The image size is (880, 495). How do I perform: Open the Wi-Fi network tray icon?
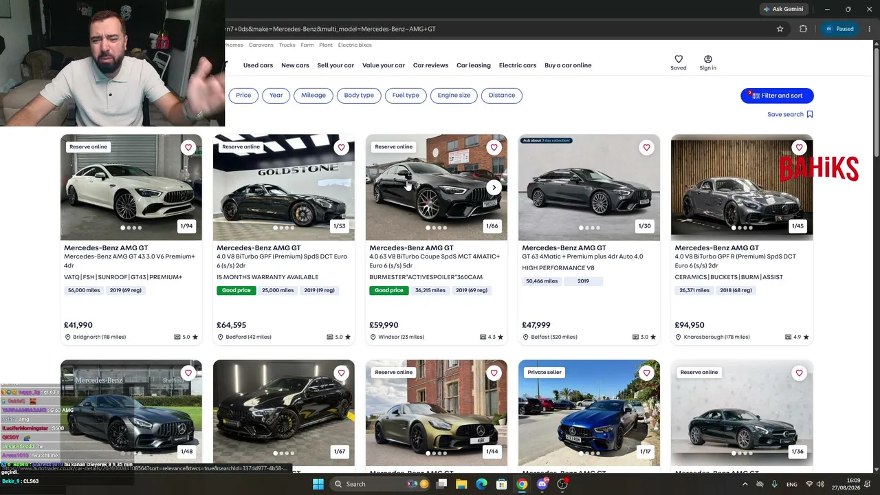tap(809, 484)
